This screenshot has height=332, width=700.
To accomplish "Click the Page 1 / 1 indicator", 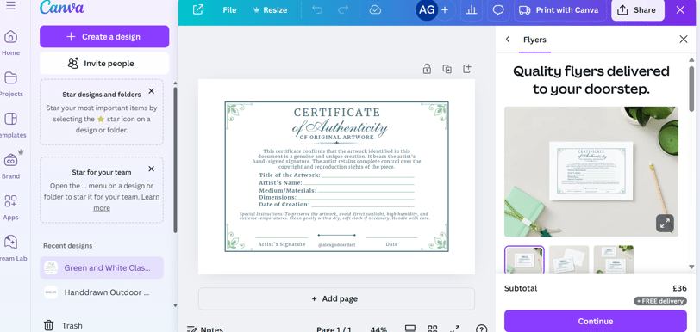I will click(x=334, y=329).
